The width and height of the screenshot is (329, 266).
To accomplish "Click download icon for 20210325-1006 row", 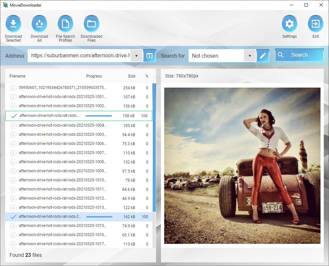I will coord(13,144).
